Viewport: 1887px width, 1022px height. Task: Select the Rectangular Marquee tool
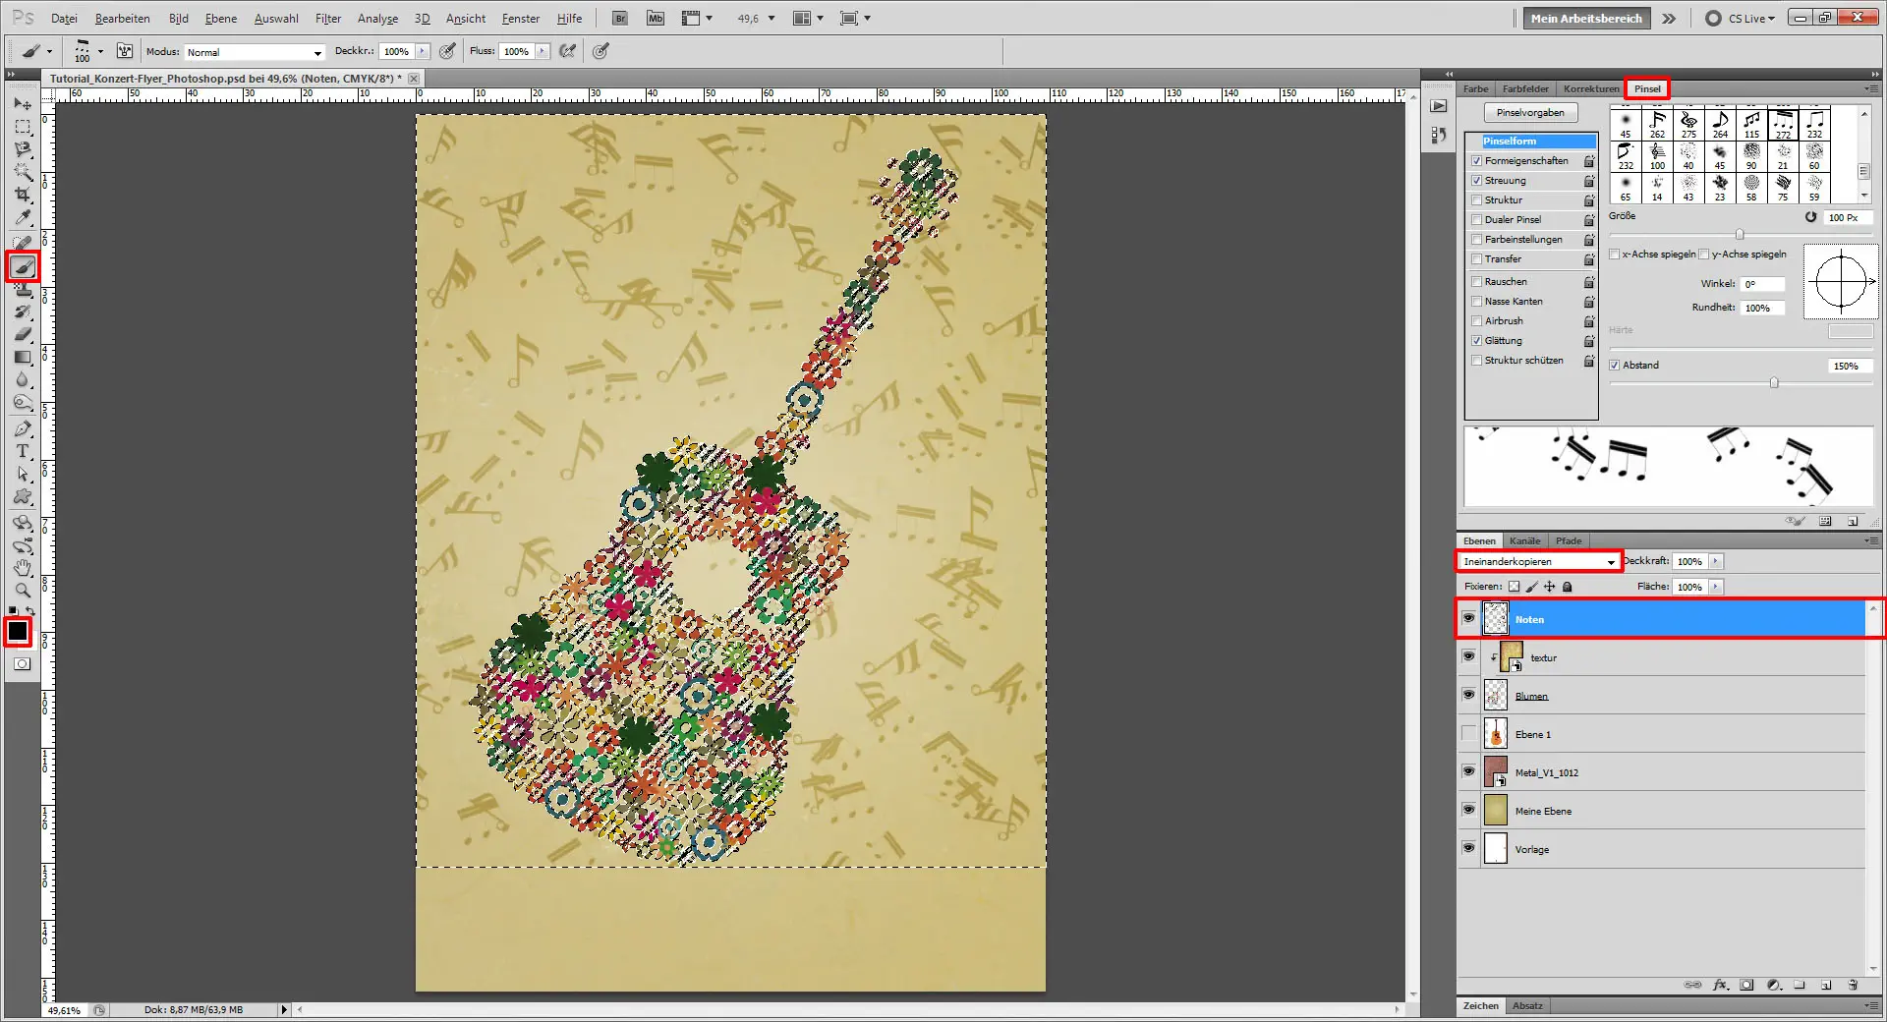tap(22, 126)
